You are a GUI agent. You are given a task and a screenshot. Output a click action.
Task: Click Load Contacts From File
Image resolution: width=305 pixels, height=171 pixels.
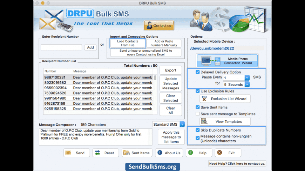point(127,43)
